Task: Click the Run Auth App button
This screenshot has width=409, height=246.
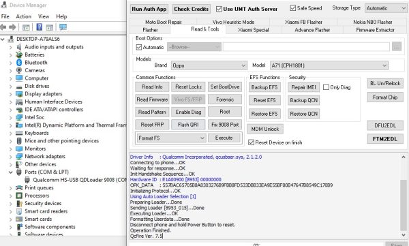Action: point(149,9)
